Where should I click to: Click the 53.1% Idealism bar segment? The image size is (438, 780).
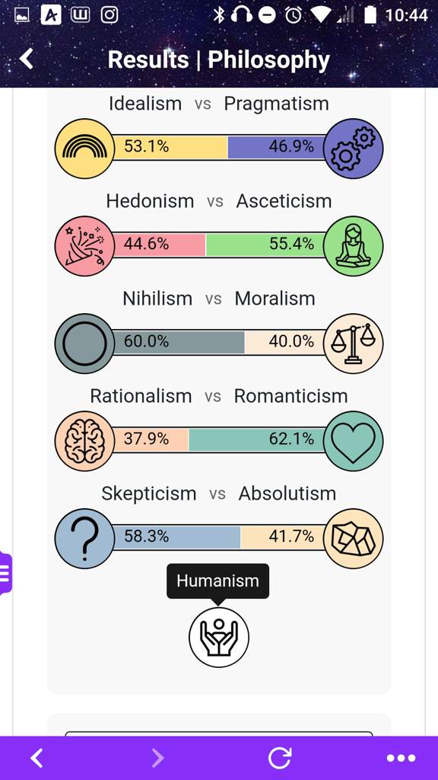click(x=170, y=147)
